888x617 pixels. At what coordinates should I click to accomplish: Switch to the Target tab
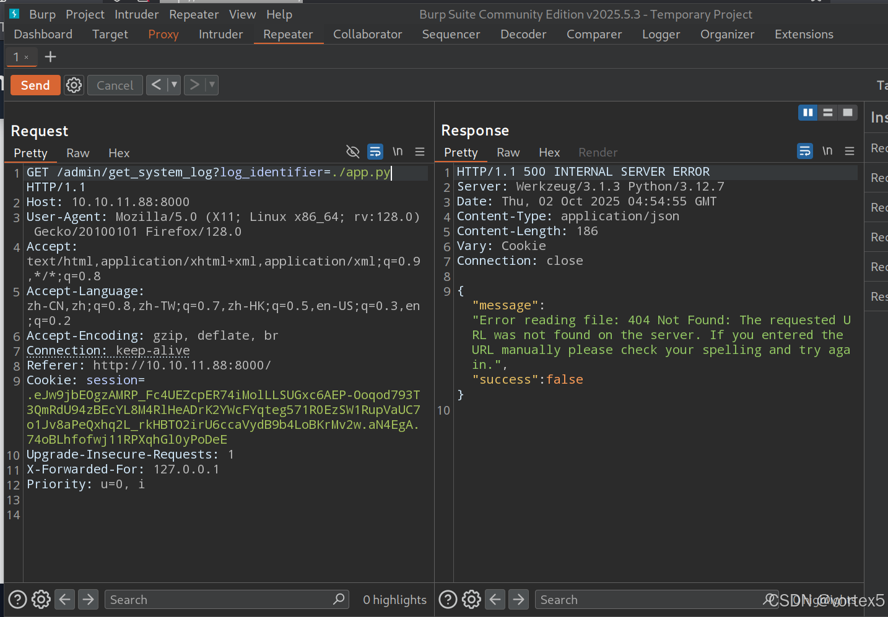click(x=110, y=34)
